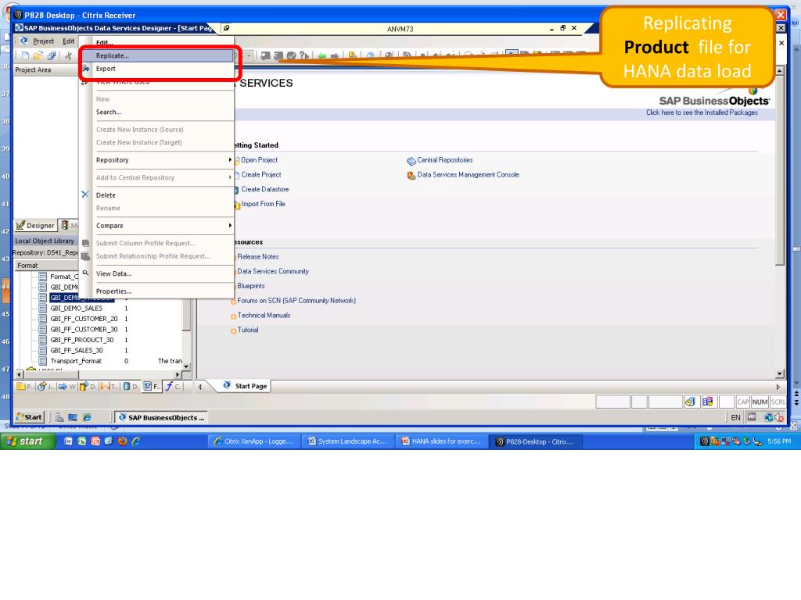
Task: Open the Projects library tab
Action: click(25, 387)
